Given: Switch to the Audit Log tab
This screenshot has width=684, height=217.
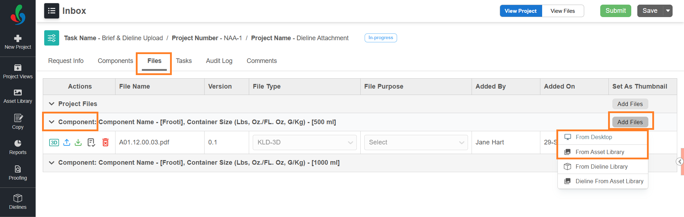Looking at the screenshot, I should [x=219, y=61].
